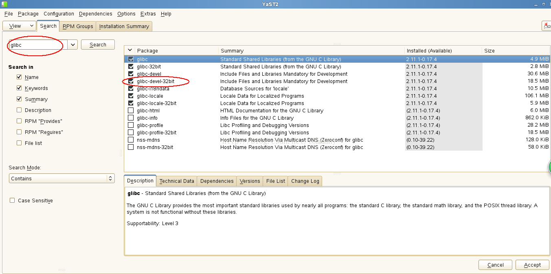Image resolution: width=551 pixels, height=274 pixels.
Task: Toggle status checkbox for glibc-devel-32bit
Action: tap(131, 81)
